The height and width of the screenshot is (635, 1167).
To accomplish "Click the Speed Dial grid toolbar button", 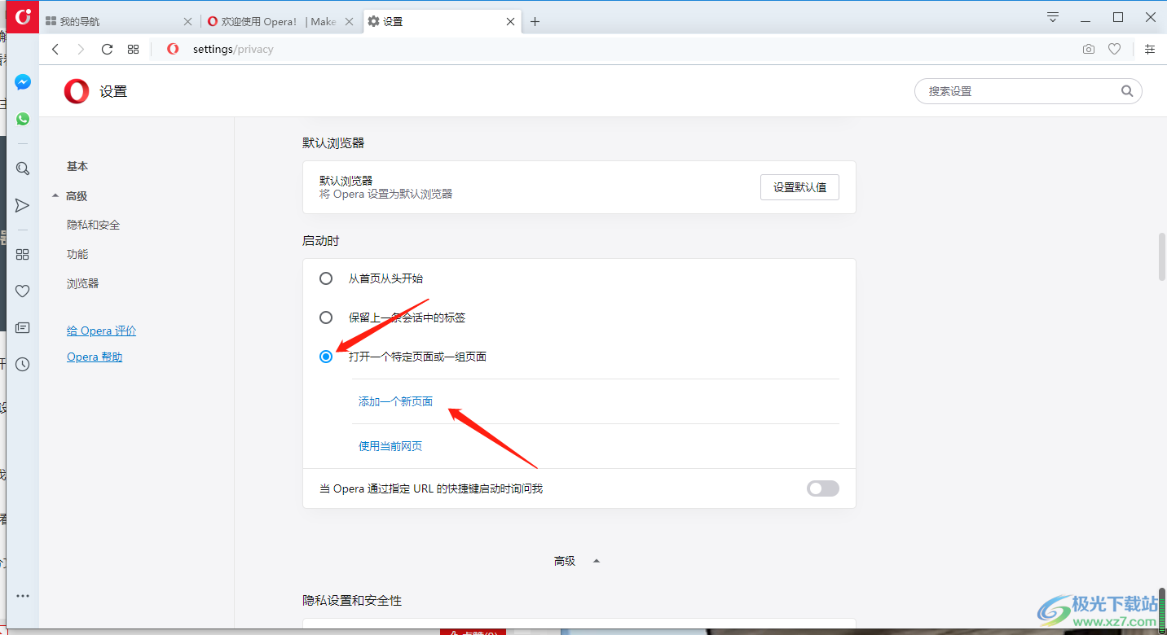I will pyautogui.click(x=134, y=49).
